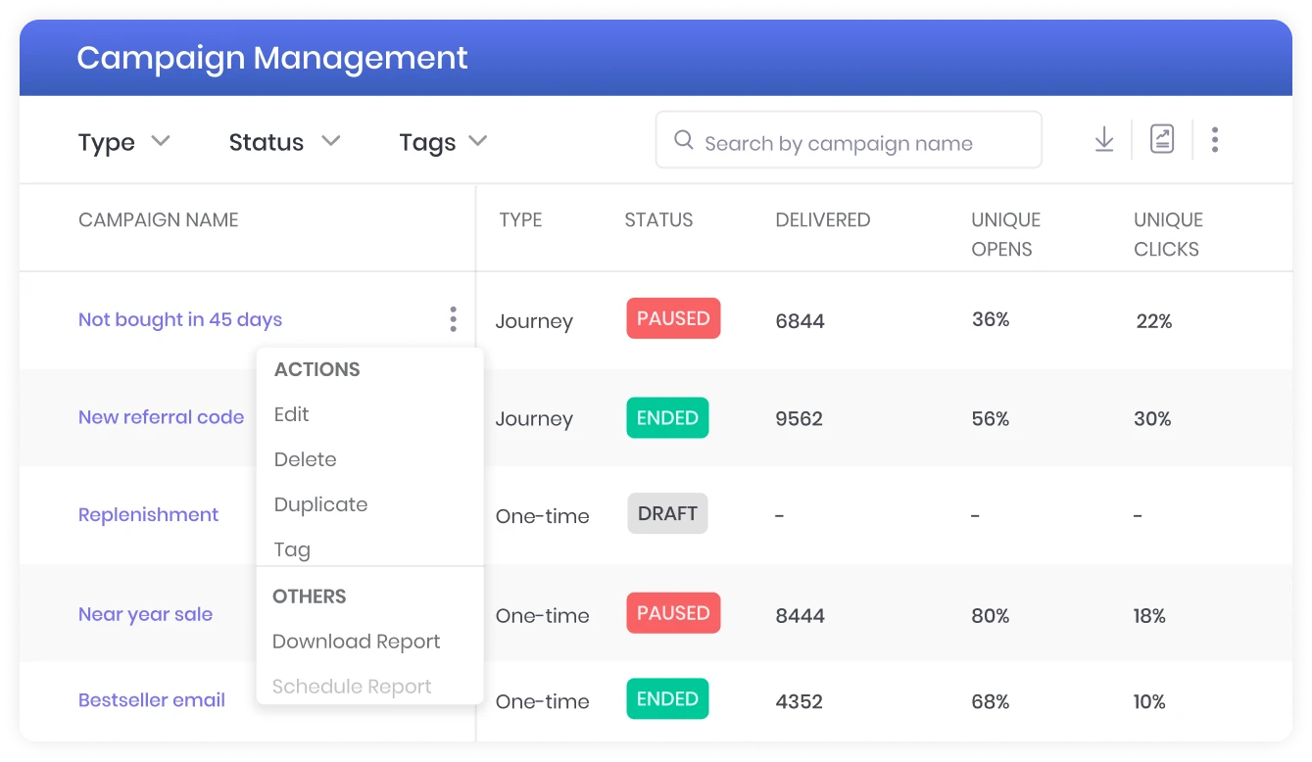Click PAUSED badge on Not bought in 45 days row
Viewport: 1312px width, 762px height.
coord(673,318)
